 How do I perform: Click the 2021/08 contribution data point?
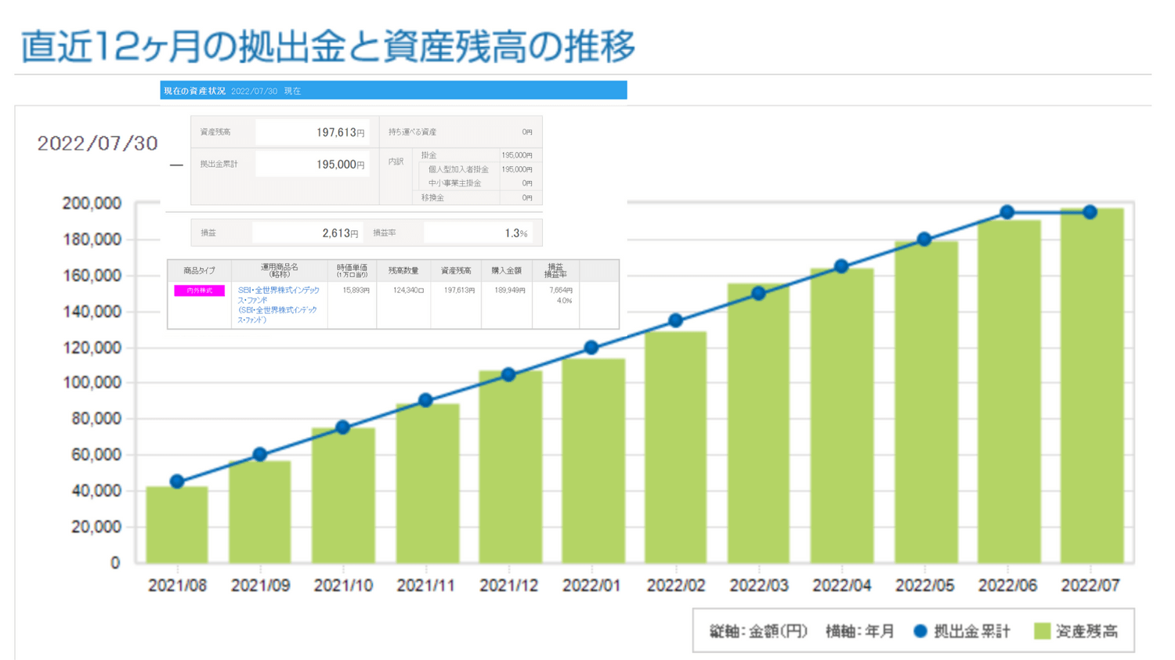pos(177,481)
